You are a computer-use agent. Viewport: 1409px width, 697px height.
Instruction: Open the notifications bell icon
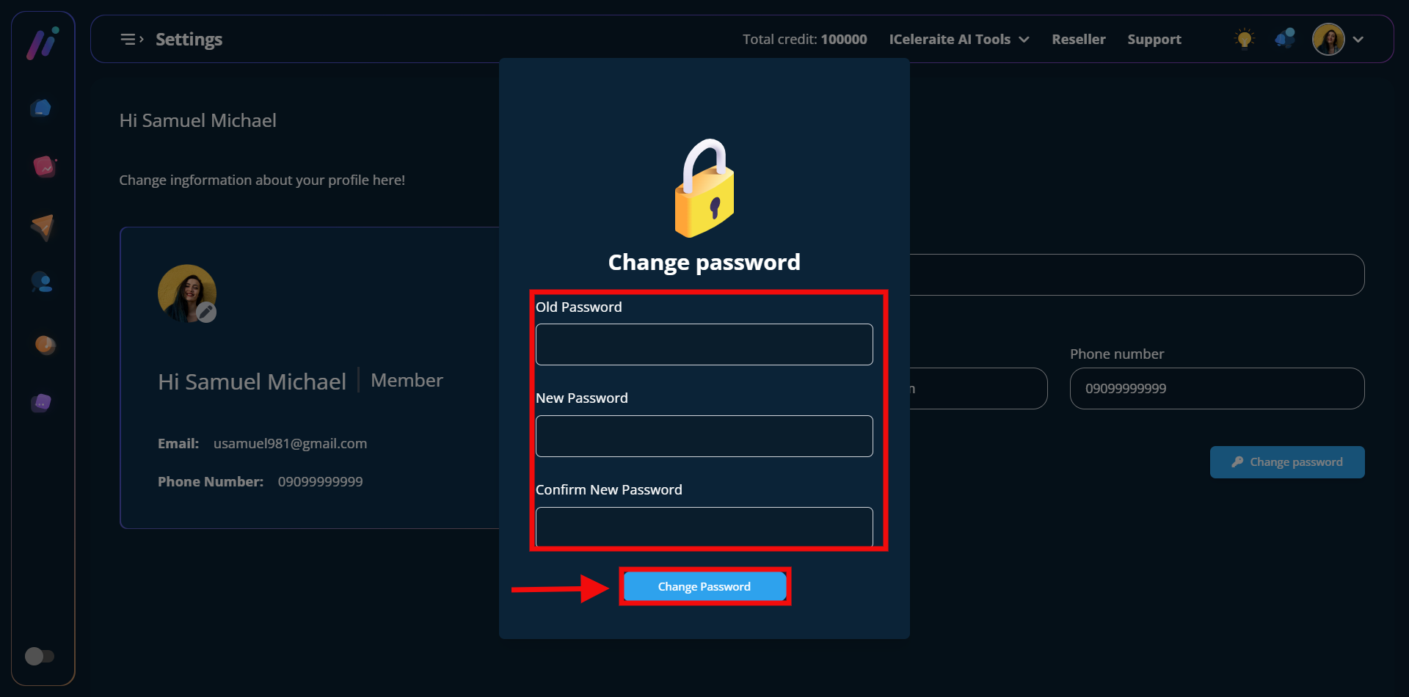(1285, 39)
